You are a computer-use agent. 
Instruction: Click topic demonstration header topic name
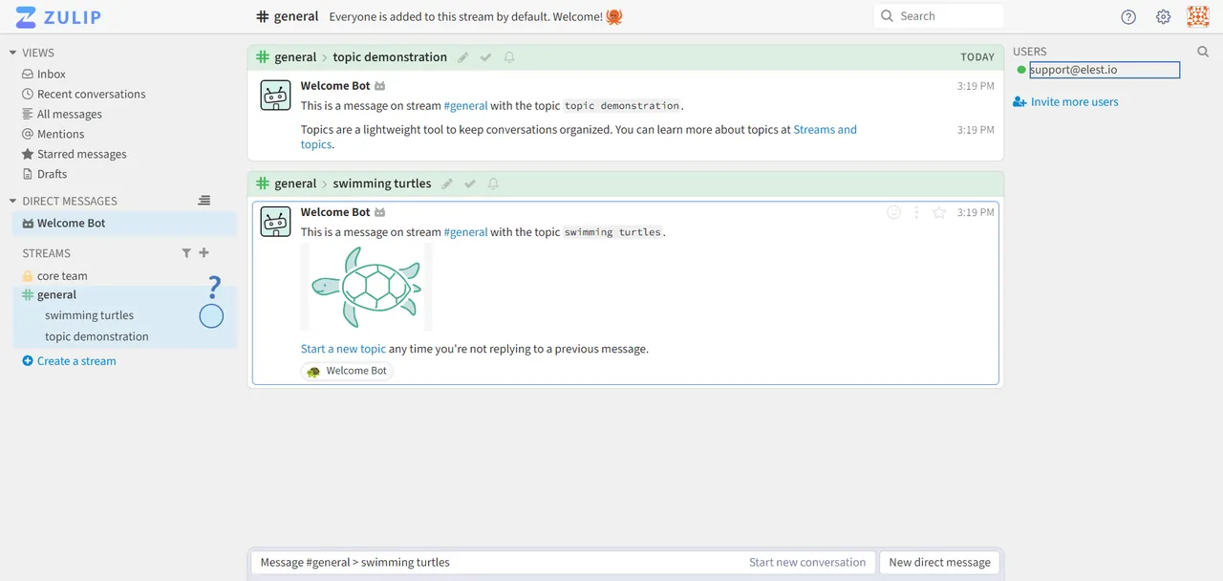390,57
